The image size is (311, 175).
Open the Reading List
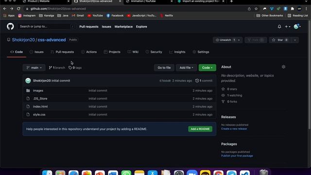298,16
